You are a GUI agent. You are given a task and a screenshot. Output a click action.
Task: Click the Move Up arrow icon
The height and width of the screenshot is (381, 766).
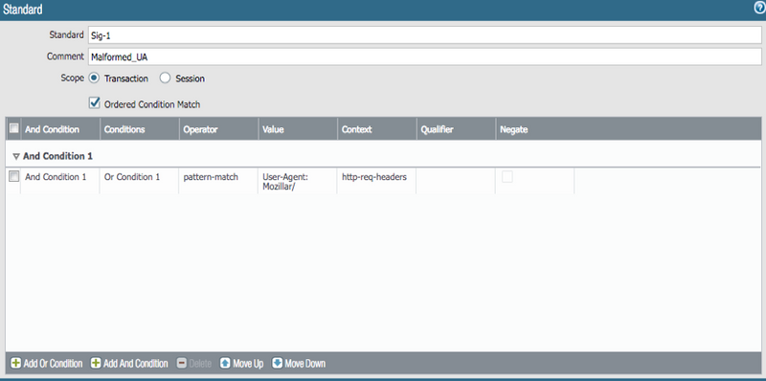click(x=225, y=364)
